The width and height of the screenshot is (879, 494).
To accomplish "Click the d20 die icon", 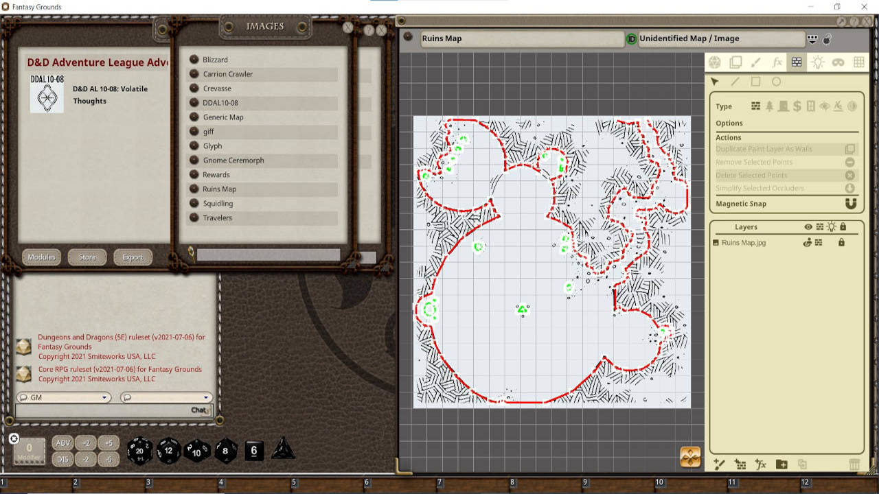I will click(140, 451).
